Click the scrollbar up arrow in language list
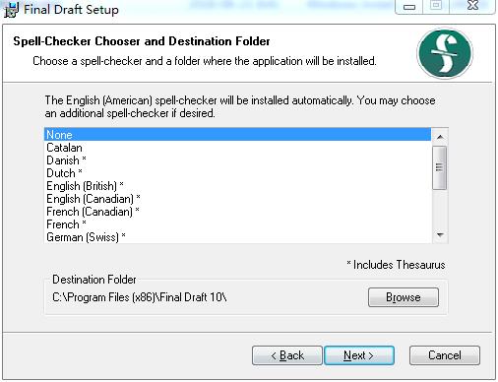 440,137
